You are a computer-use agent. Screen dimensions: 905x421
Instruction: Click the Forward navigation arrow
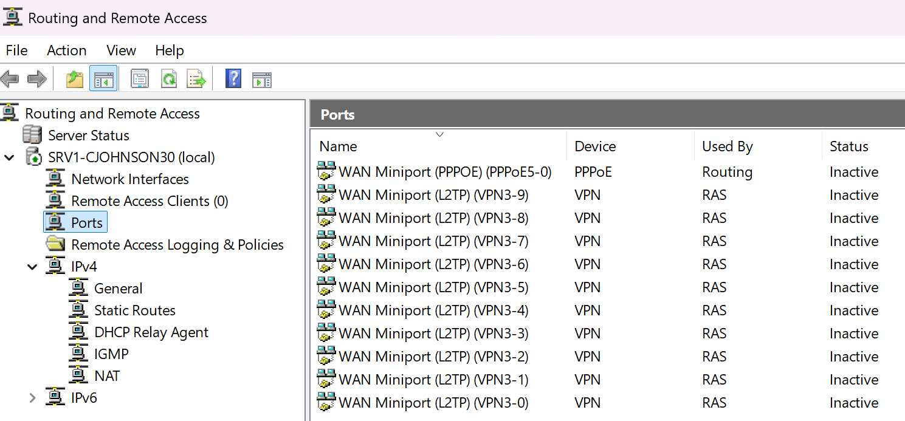point(35,78)
